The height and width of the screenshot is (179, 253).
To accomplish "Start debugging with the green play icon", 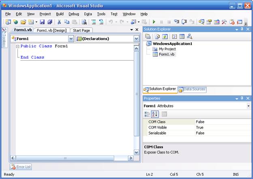I will tap(154, 22).
